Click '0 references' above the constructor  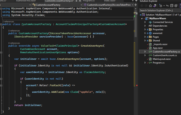click(14, 31)
